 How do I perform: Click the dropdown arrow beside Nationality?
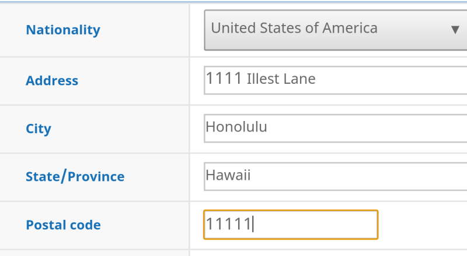tap(455, 29)
